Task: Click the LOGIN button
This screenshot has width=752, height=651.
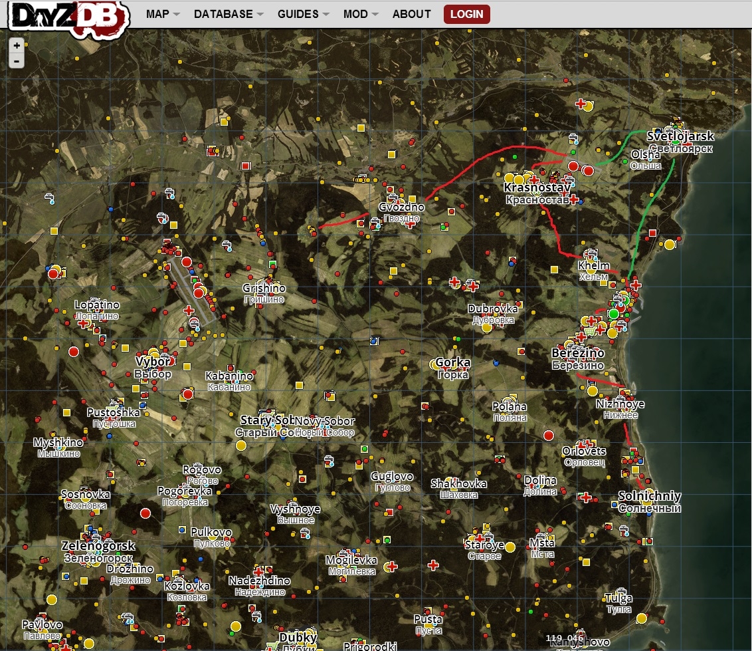Action: click(x=466, y=14)
